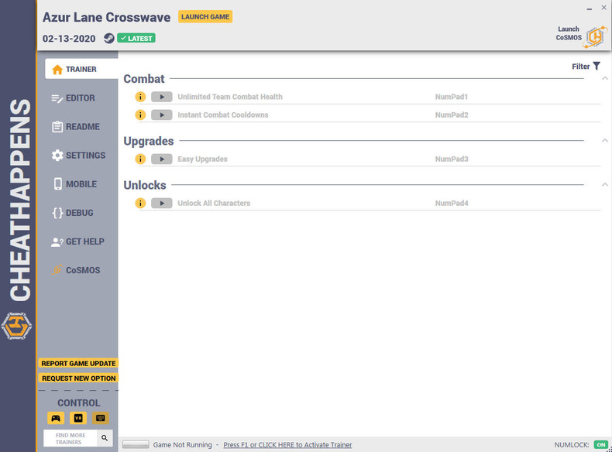Click the find trainers search magnifier icon

[105, 438]
